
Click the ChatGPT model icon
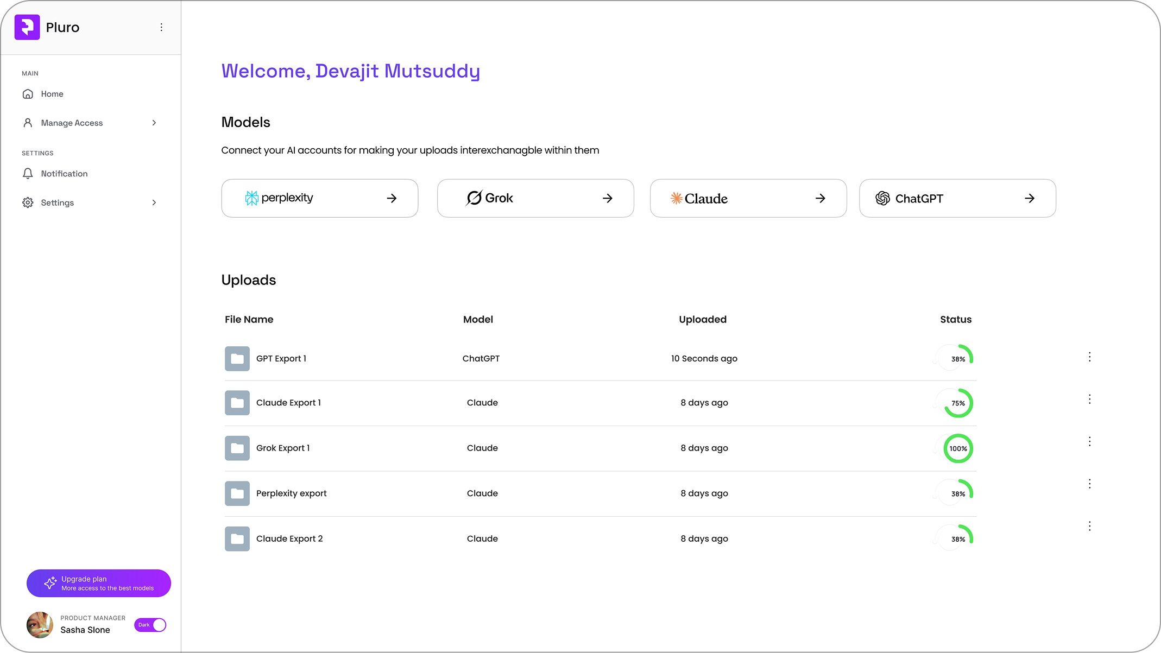tap(883, 198)
